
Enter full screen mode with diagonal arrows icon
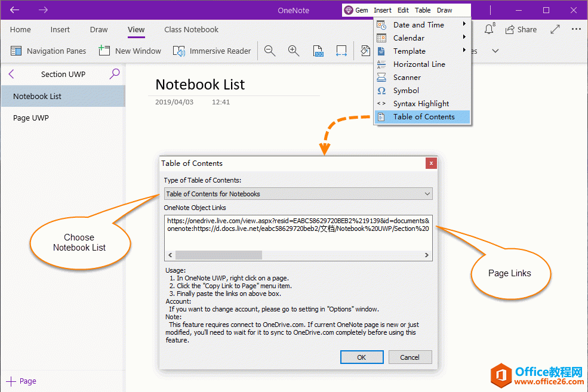(x=555, y=29)
